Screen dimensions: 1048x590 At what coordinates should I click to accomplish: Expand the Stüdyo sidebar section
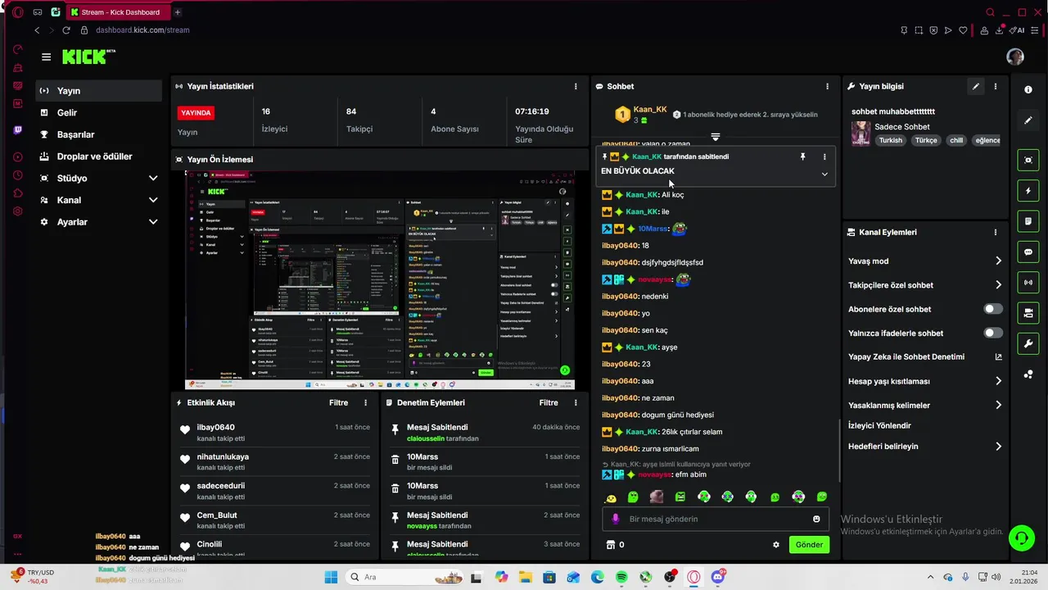point(153,178)
